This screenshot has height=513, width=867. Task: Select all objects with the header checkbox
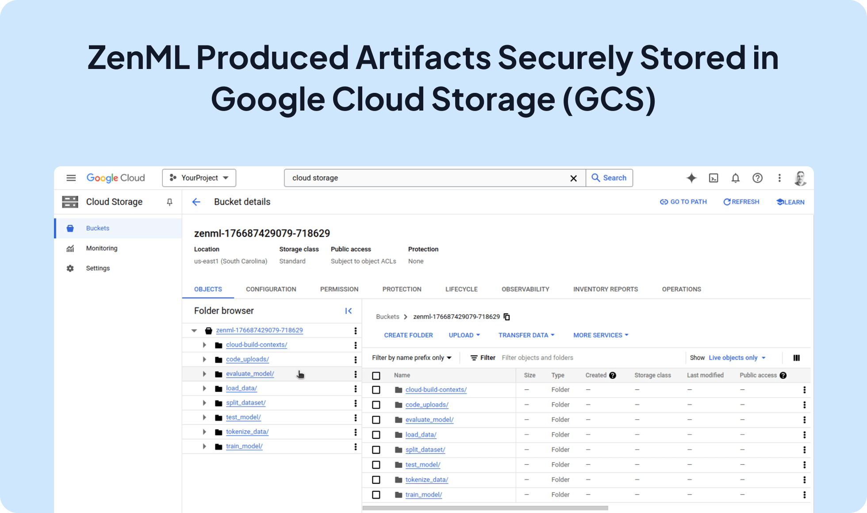[376, 375]
